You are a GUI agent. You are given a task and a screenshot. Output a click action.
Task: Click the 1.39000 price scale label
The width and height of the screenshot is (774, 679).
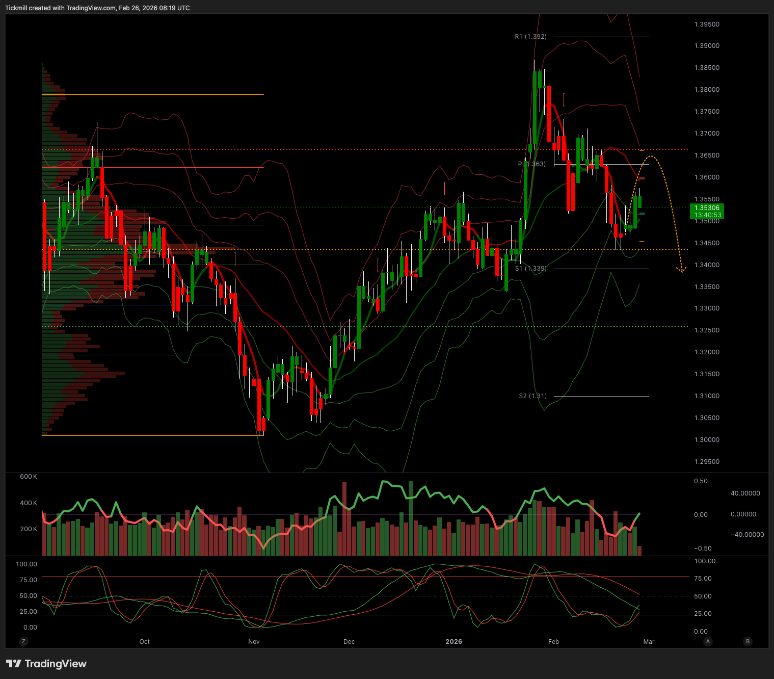(x=707, y=46)
